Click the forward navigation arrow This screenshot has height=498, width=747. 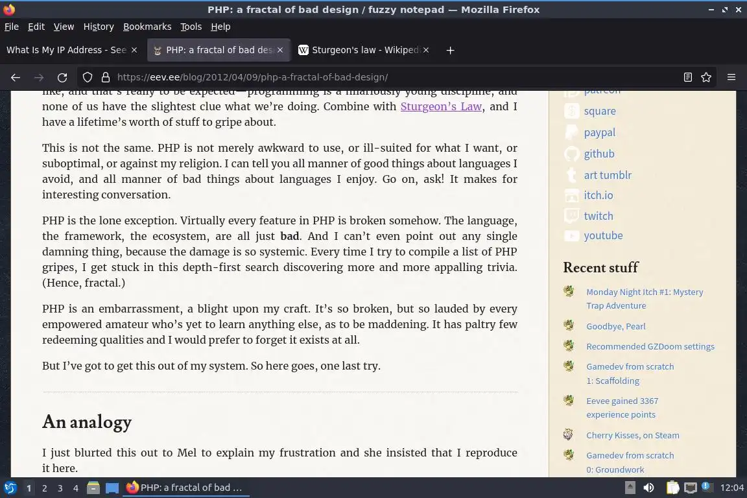[39, 77]
